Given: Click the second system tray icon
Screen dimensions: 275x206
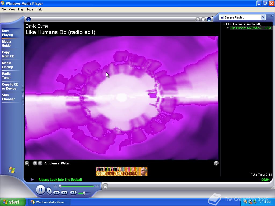Looking at the screenshot, I should (250, 202).
